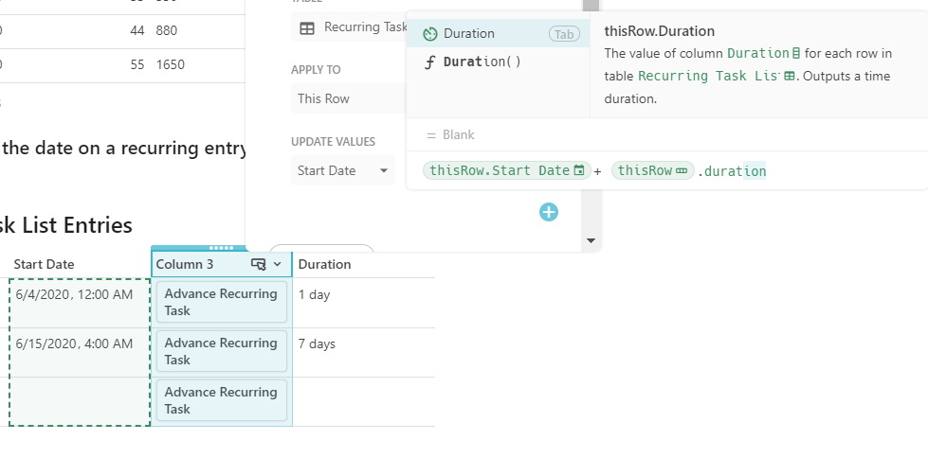Click the table icon beside Recurring Task
This screenshot has height=458, width=928.
[307, 27]
